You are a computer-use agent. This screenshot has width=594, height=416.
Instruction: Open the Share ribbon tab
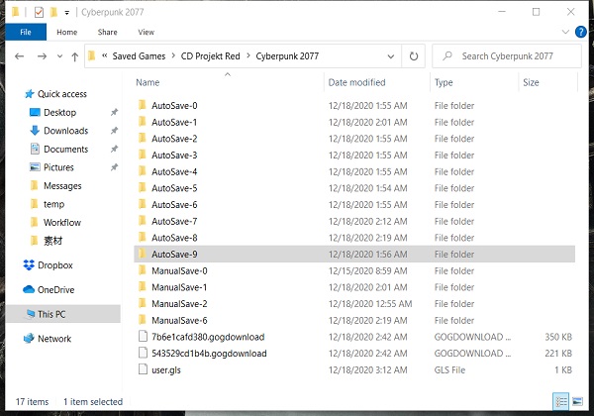108,33
